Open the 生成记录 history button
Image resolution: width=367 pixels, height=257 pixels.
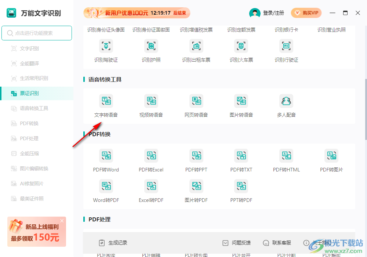tap(113, 243)
